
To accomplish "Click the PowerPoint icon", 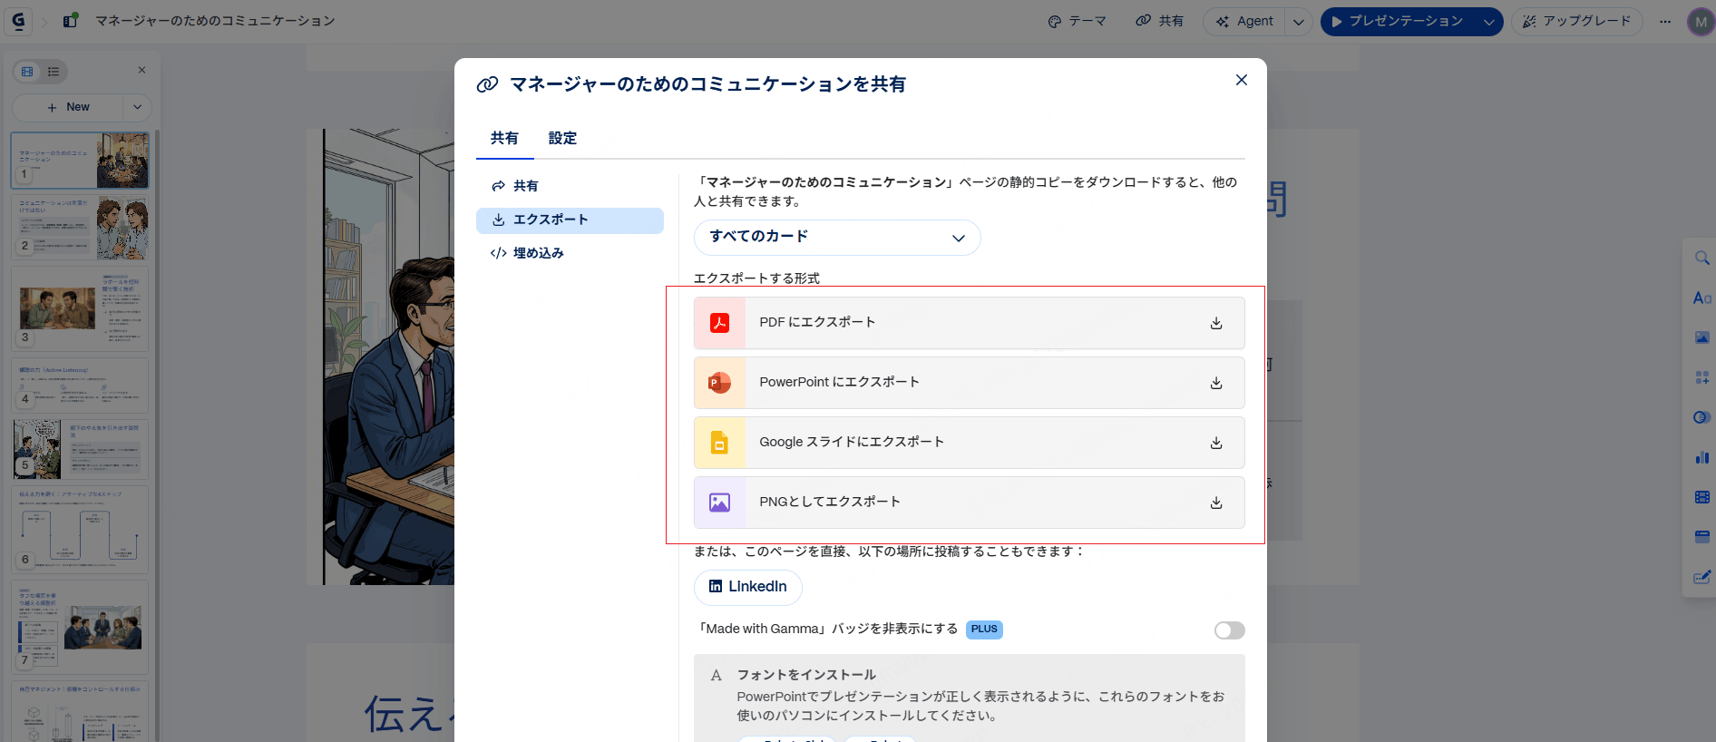I will click(x=719, y=383).
